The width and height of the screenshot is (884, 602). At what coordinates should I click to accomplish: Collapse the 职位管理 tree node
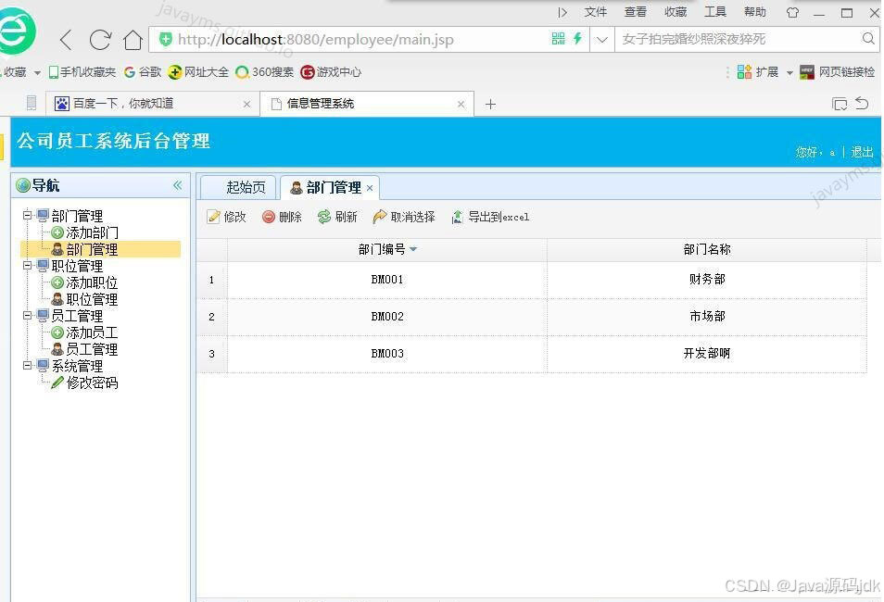(x=27, y=265)
